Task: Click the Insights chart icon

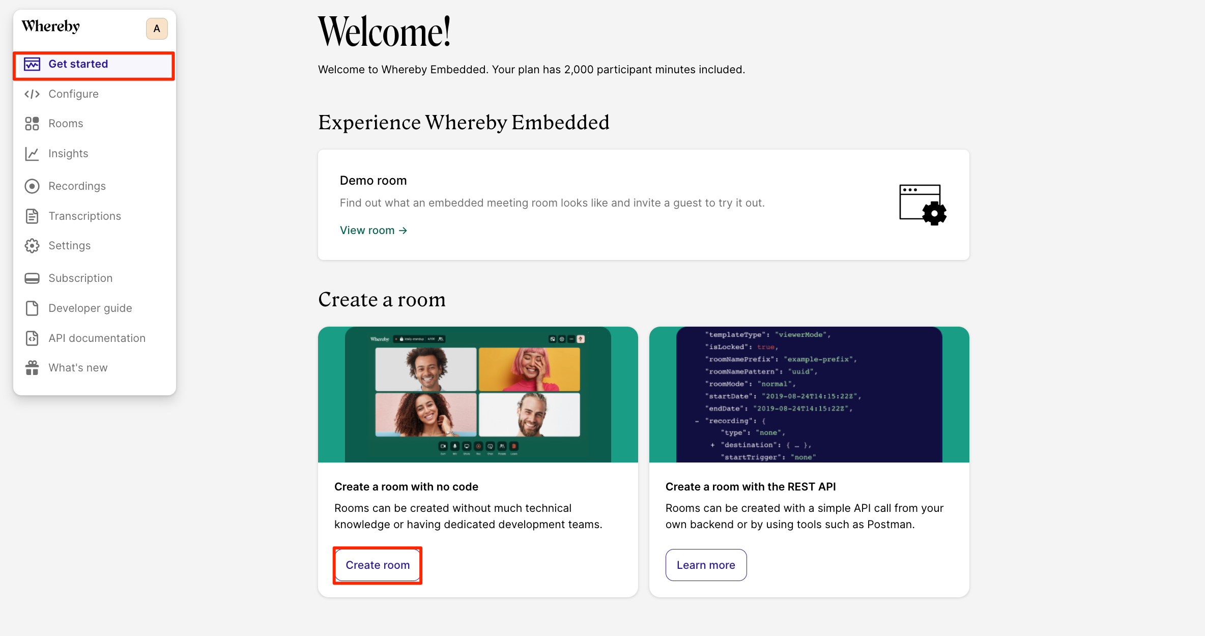Action: [x=32, y=154]
